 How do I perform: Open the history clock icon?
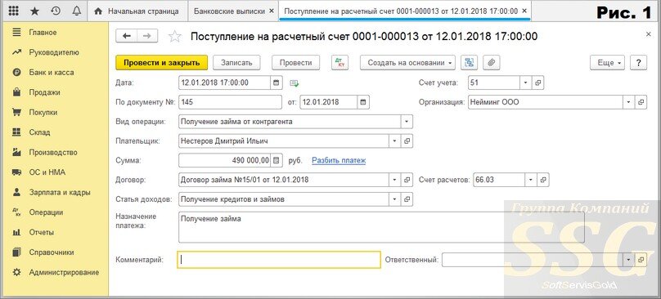click(56, 11)
